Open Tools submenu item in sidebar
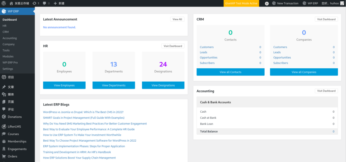The image size is (346, 162). pyautogui.click(x=6, y=50)
